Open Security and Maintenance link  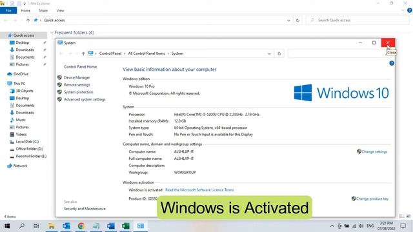point(85,209)
